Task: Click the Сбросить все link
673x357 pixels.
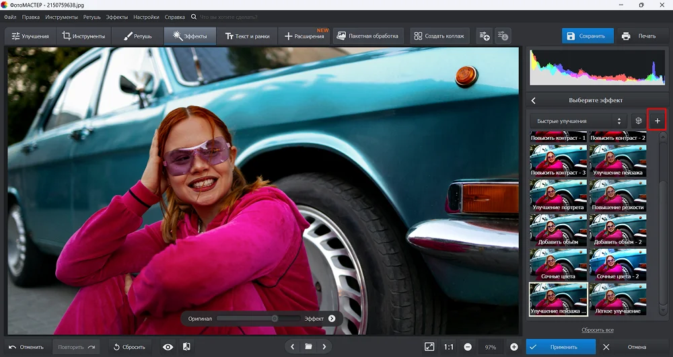Action: coord(597,330)
